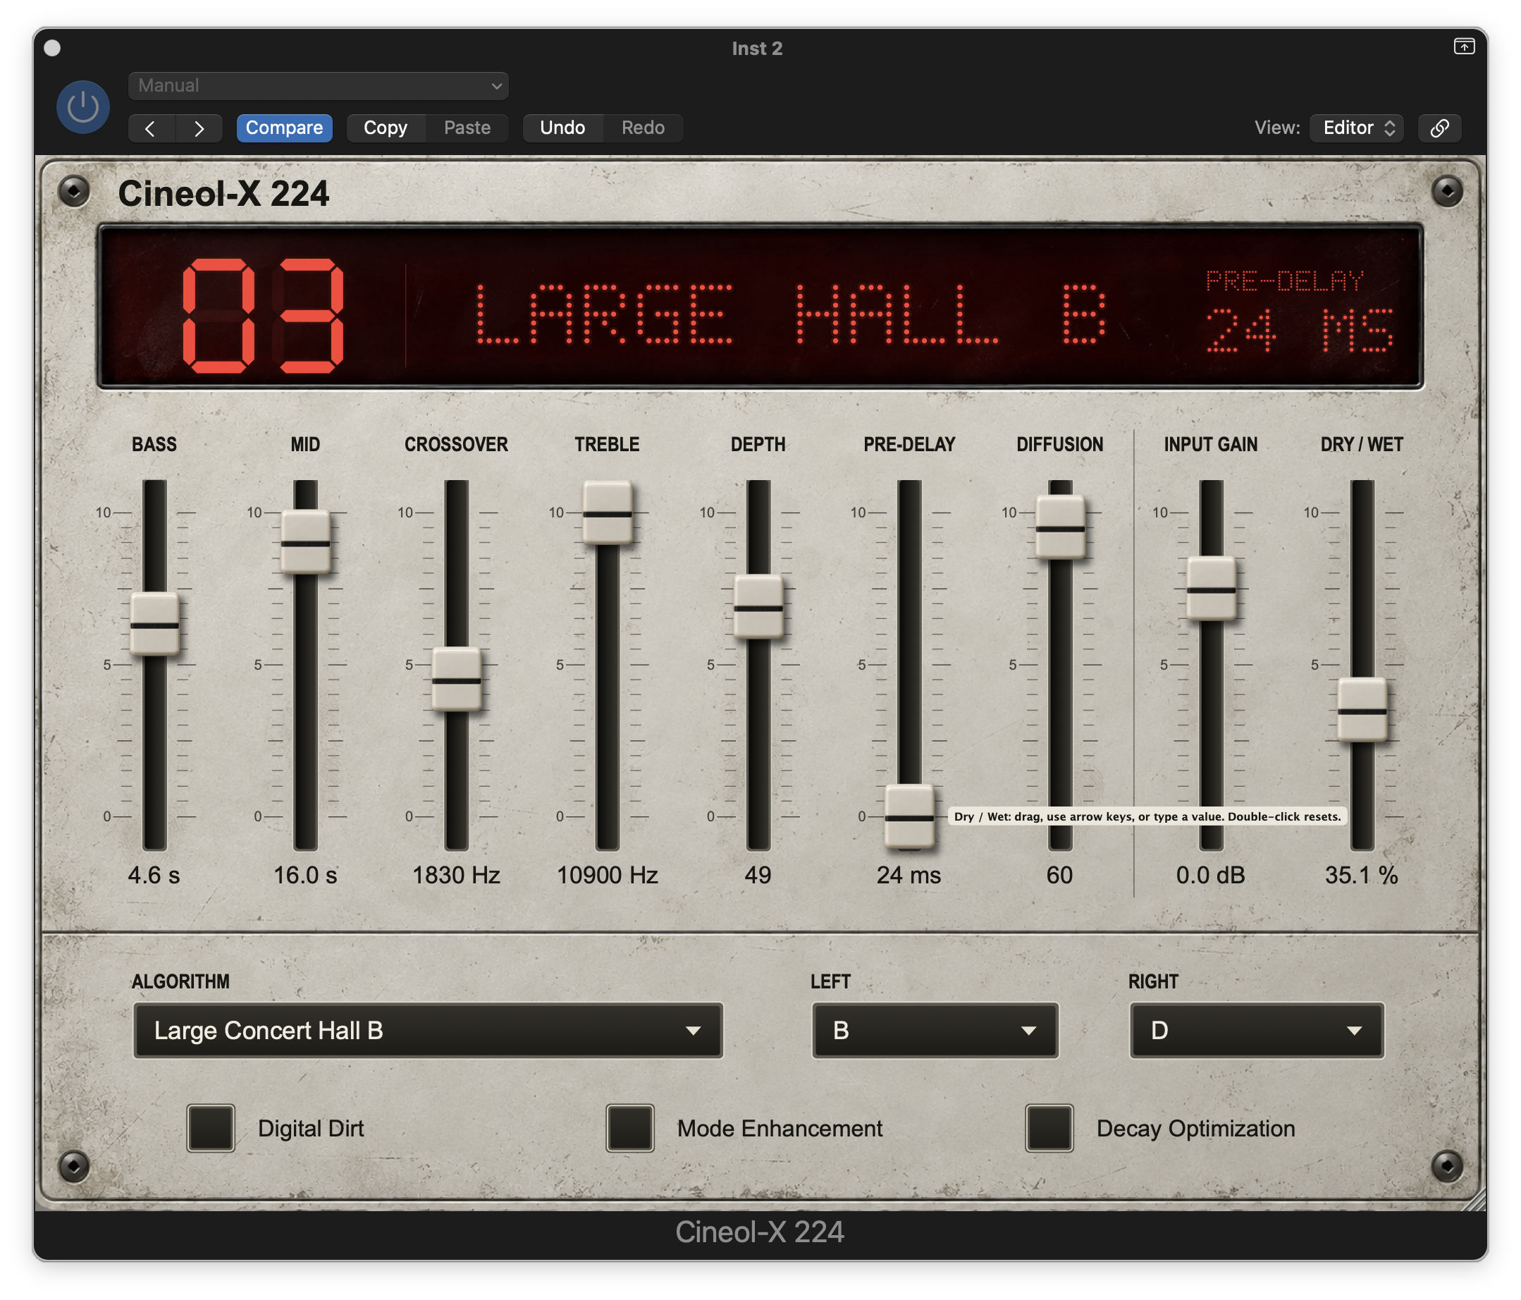1521x1300 pixels.
Task: Click the DRY / WET slider handle
Action: (x=1362, y=711)
